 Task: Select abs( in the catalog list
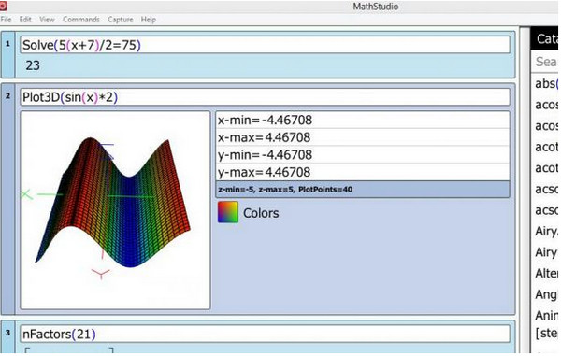click(x=546, y=83)
